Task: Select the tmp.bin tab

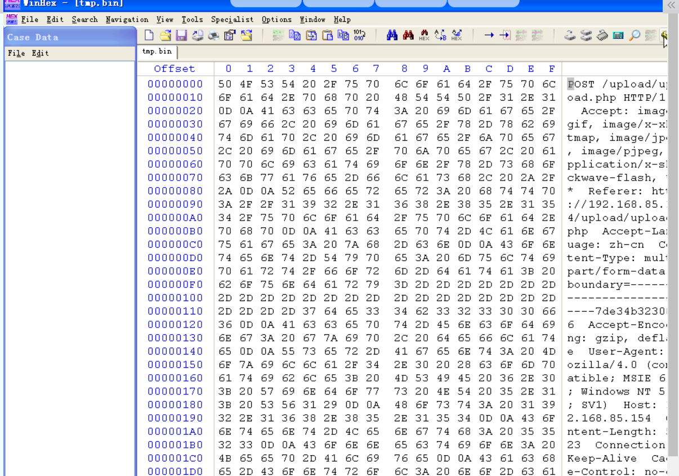Action: 157,51
